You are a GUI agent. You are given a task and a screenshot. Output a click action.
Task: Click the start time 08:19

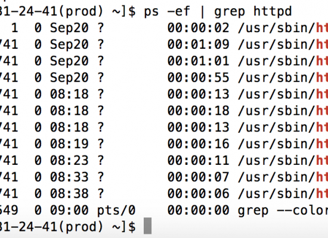pos(69,144)
